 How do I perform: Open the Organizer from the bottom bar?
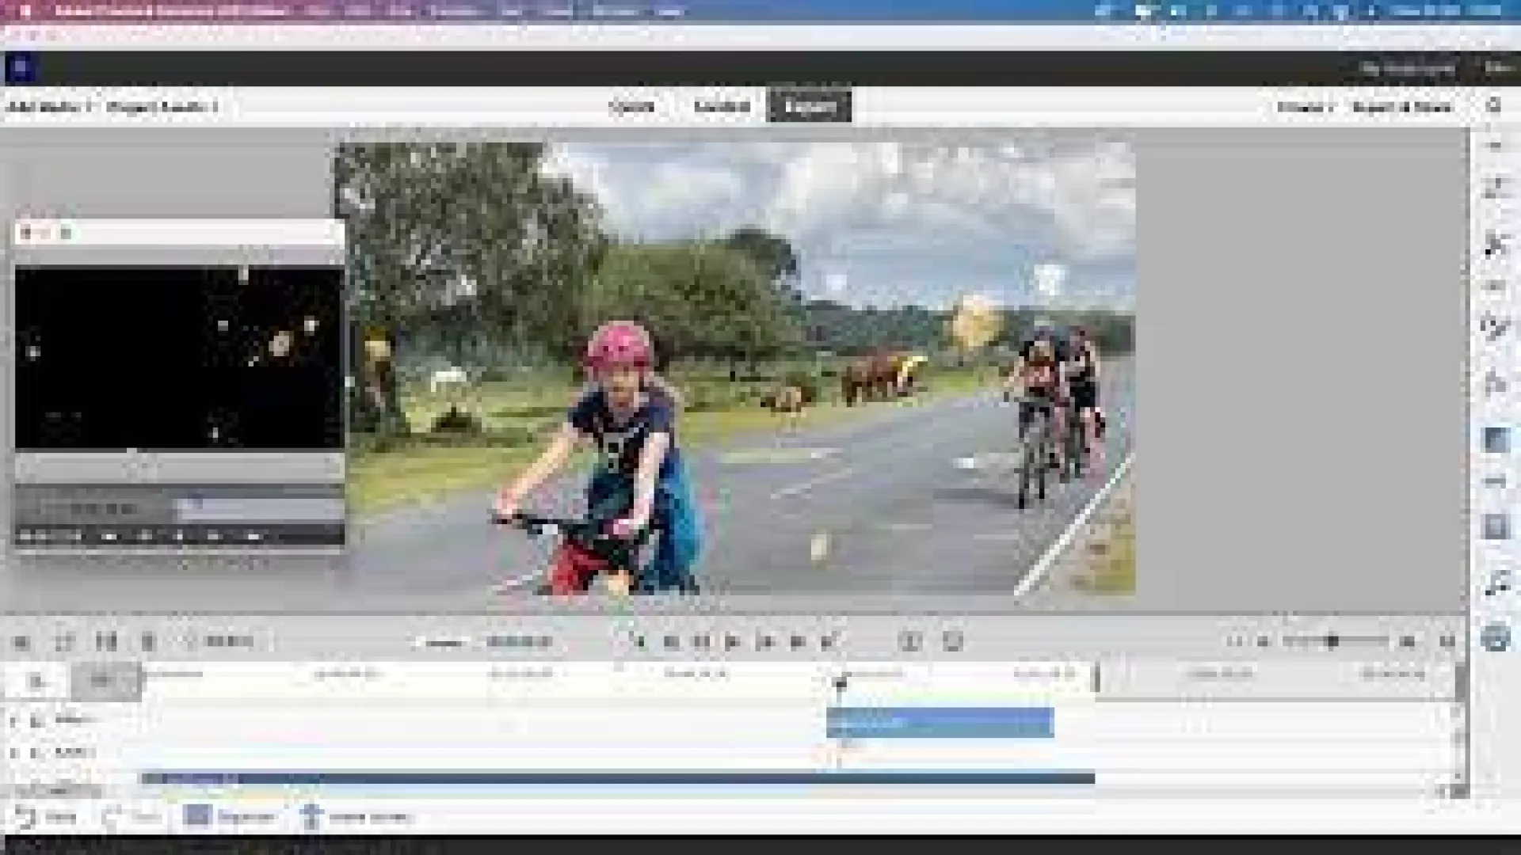point(229,817)
